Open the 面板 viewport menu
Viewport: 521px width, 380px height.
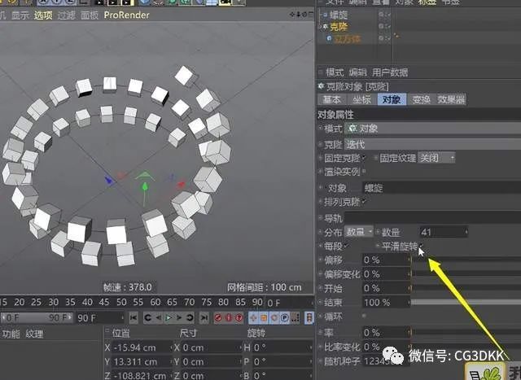(90, 15)
